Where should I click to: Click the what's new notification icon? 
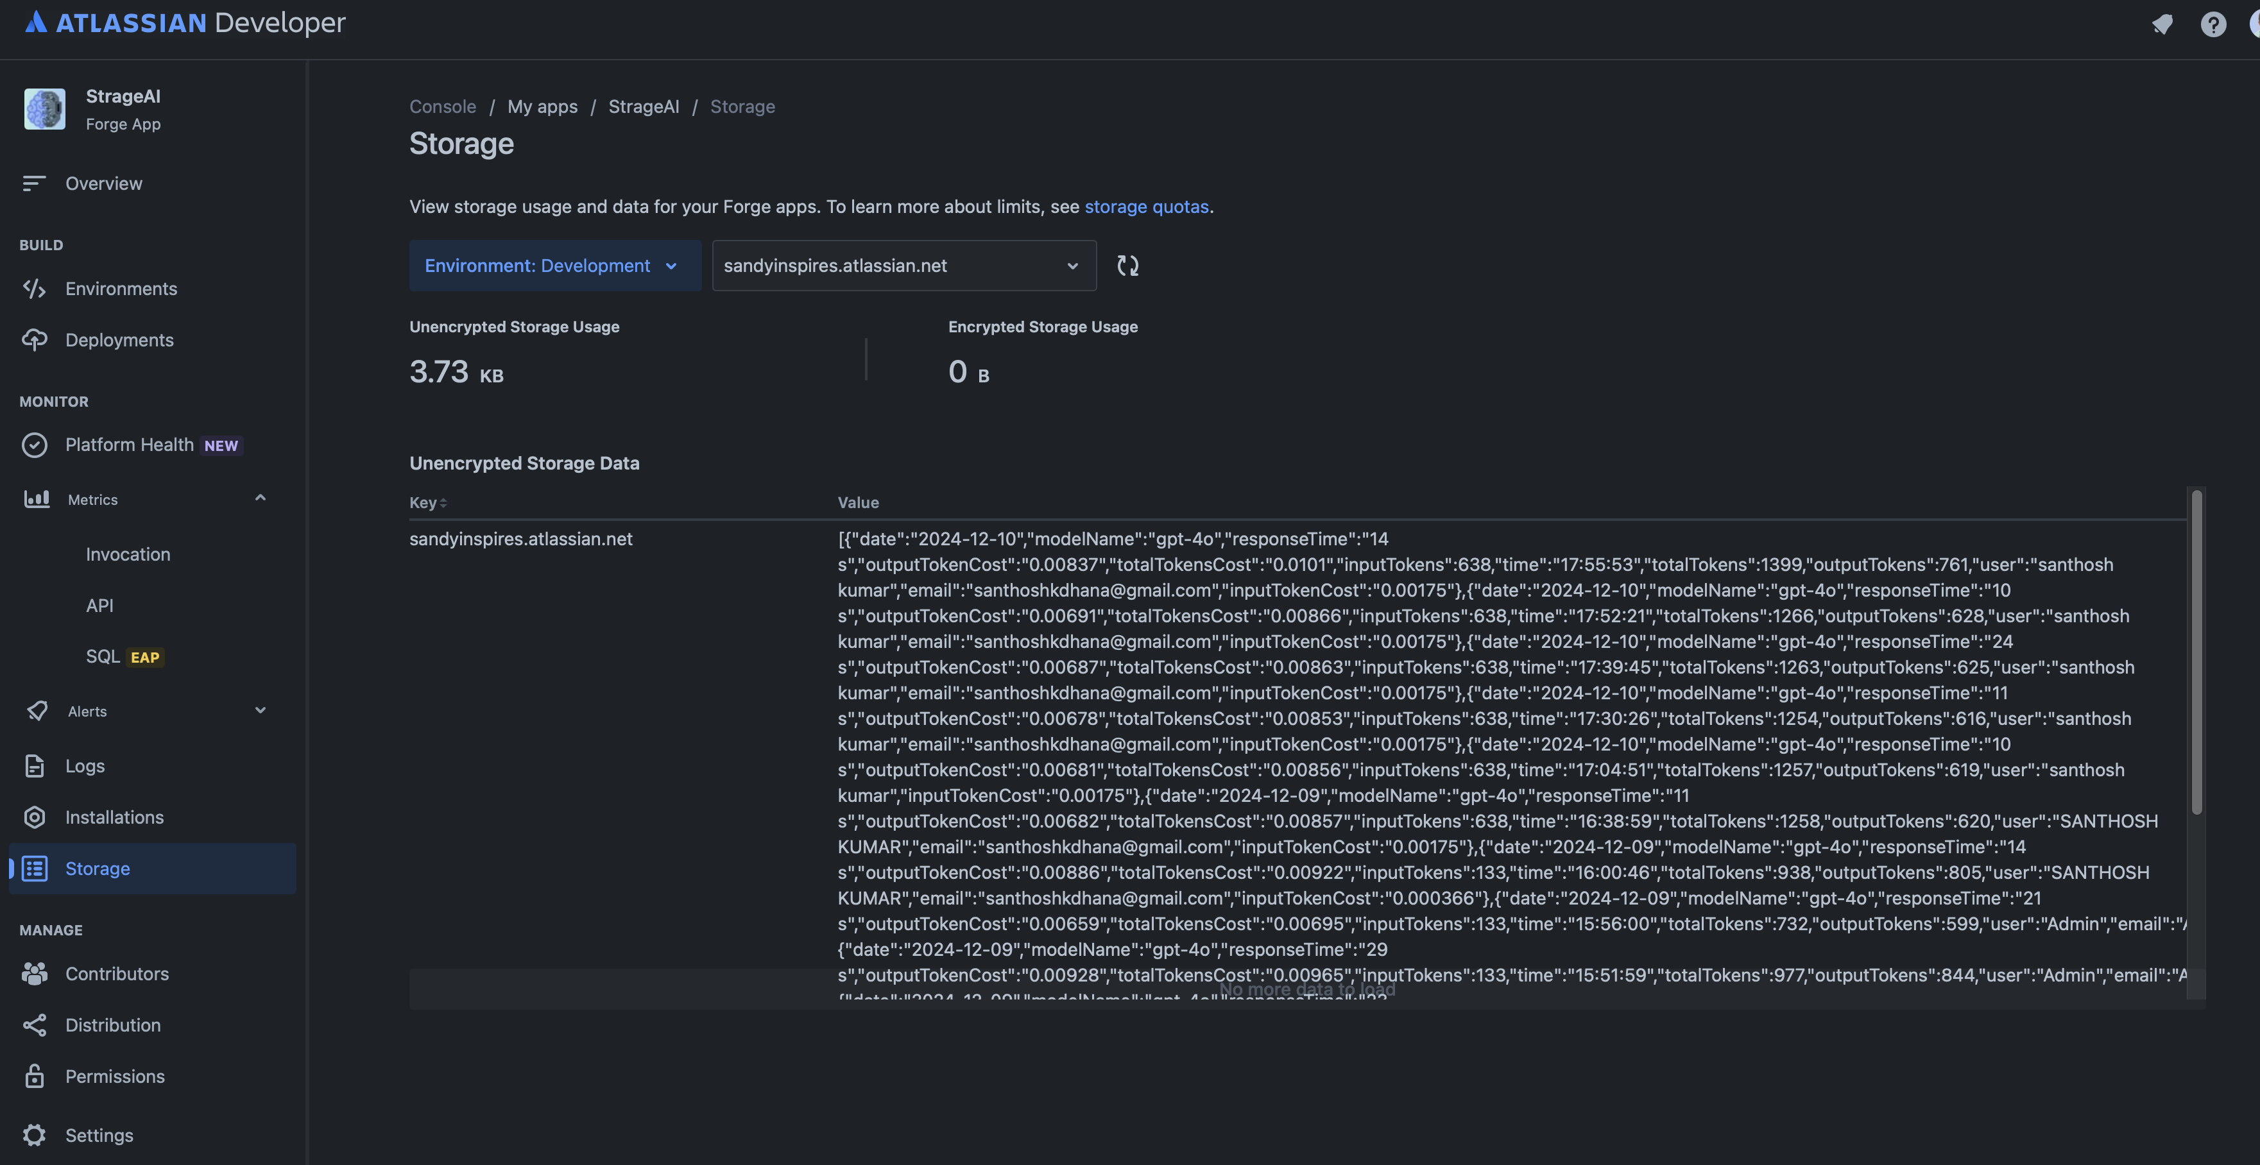point(2162,24)
